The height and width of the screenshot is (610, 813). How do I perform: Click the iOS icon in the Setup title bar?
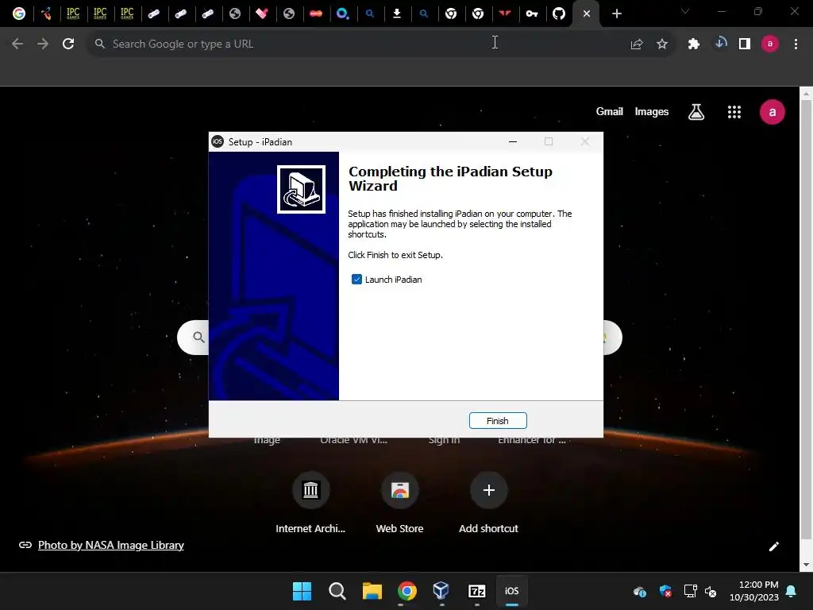coord(218,141)
